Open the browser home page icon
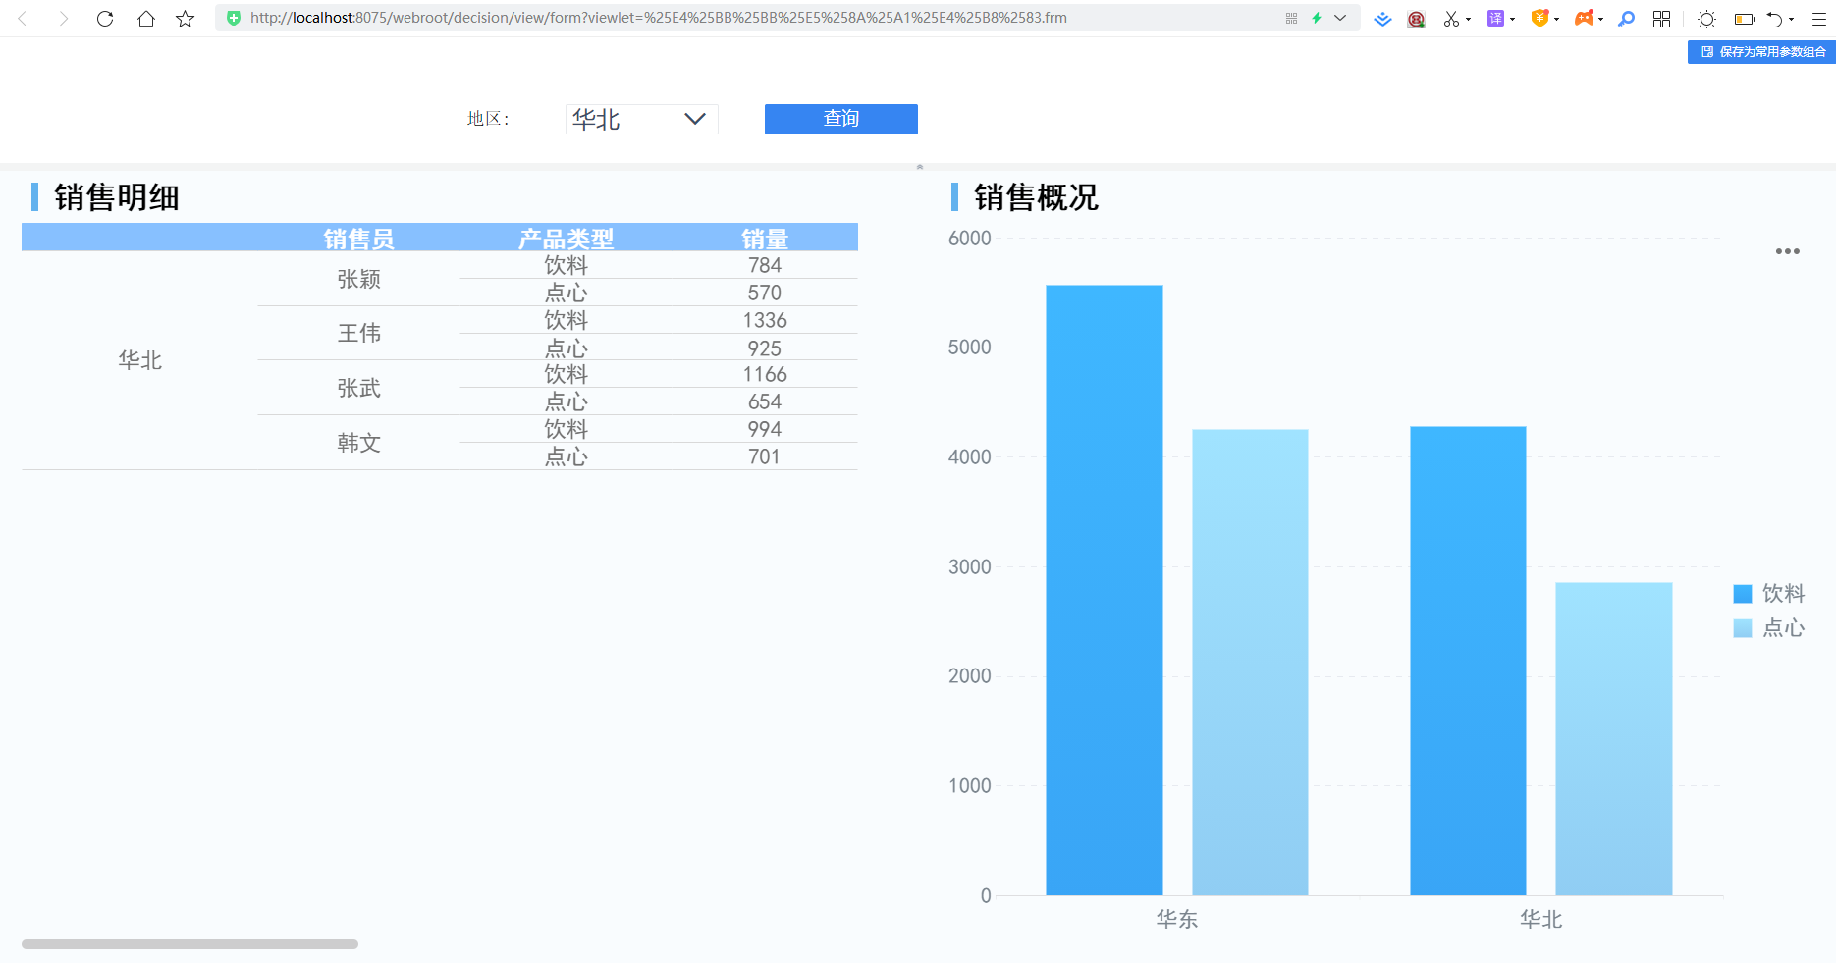The image size is (1836, 963). pos(145,19)
